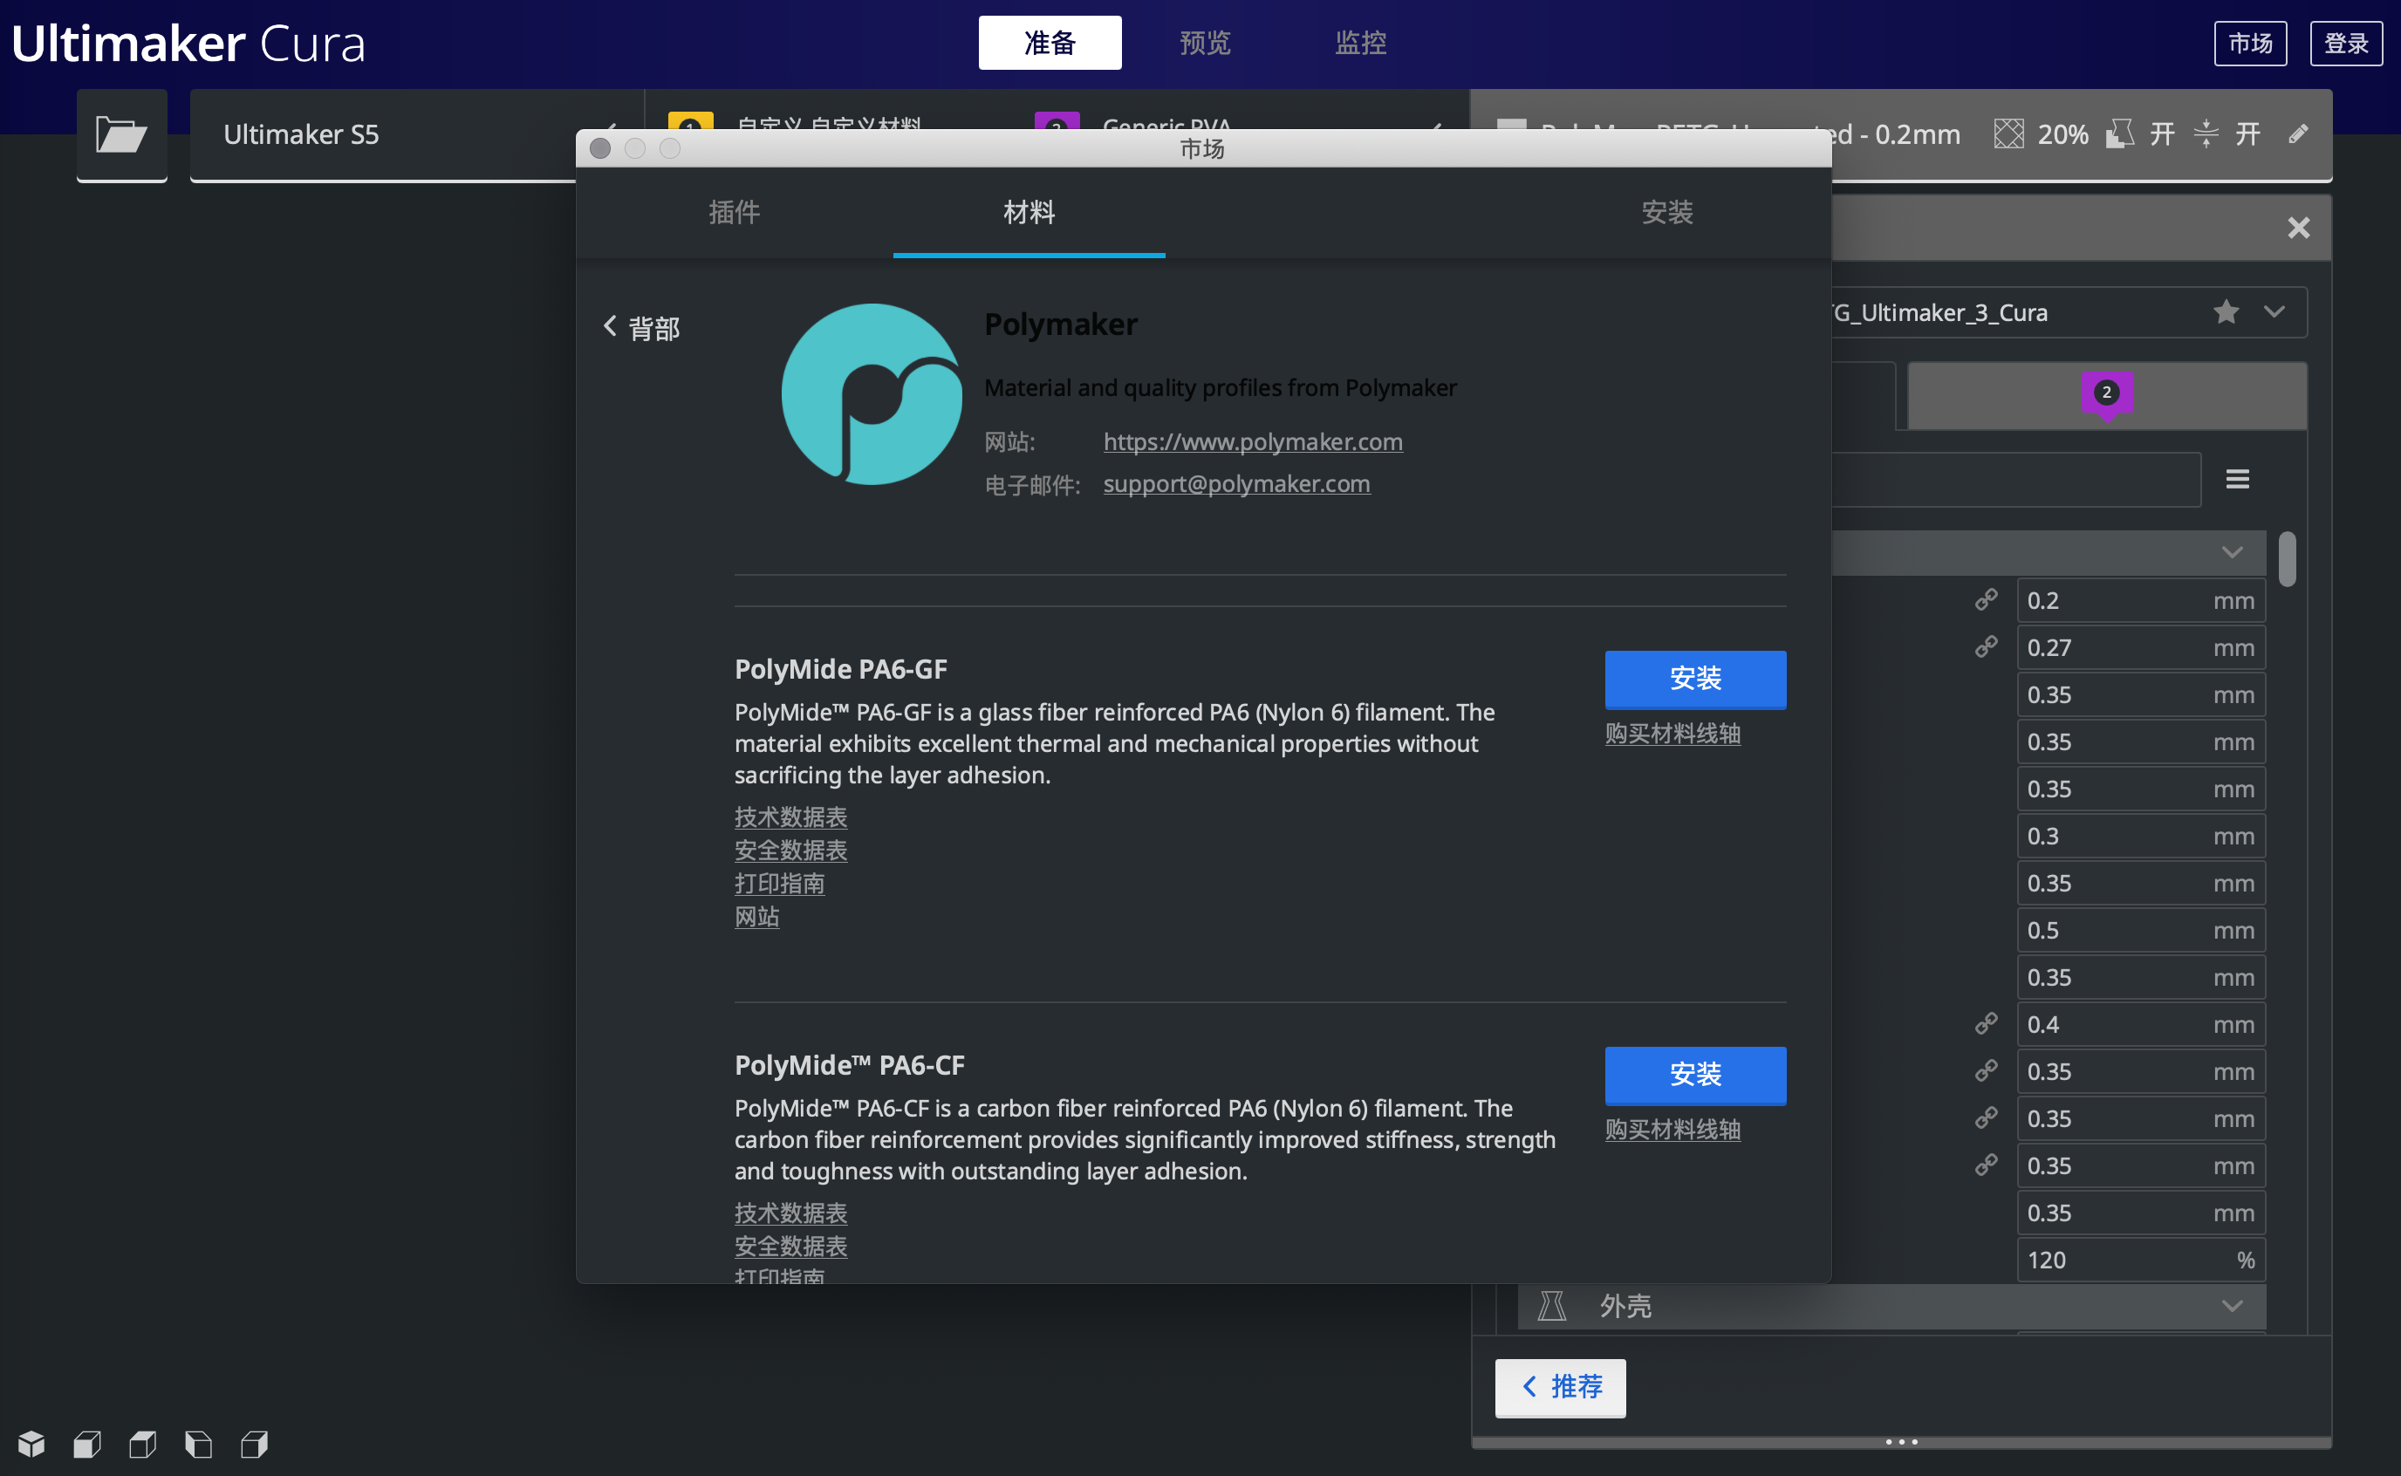
Task: Open the polymaker.com website link
Action: click(x=1253, y=441)
